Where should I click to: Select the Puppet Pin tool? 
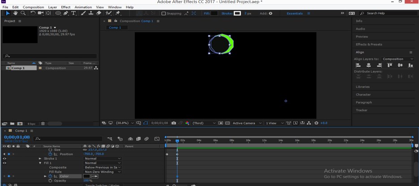pos(118,13)
